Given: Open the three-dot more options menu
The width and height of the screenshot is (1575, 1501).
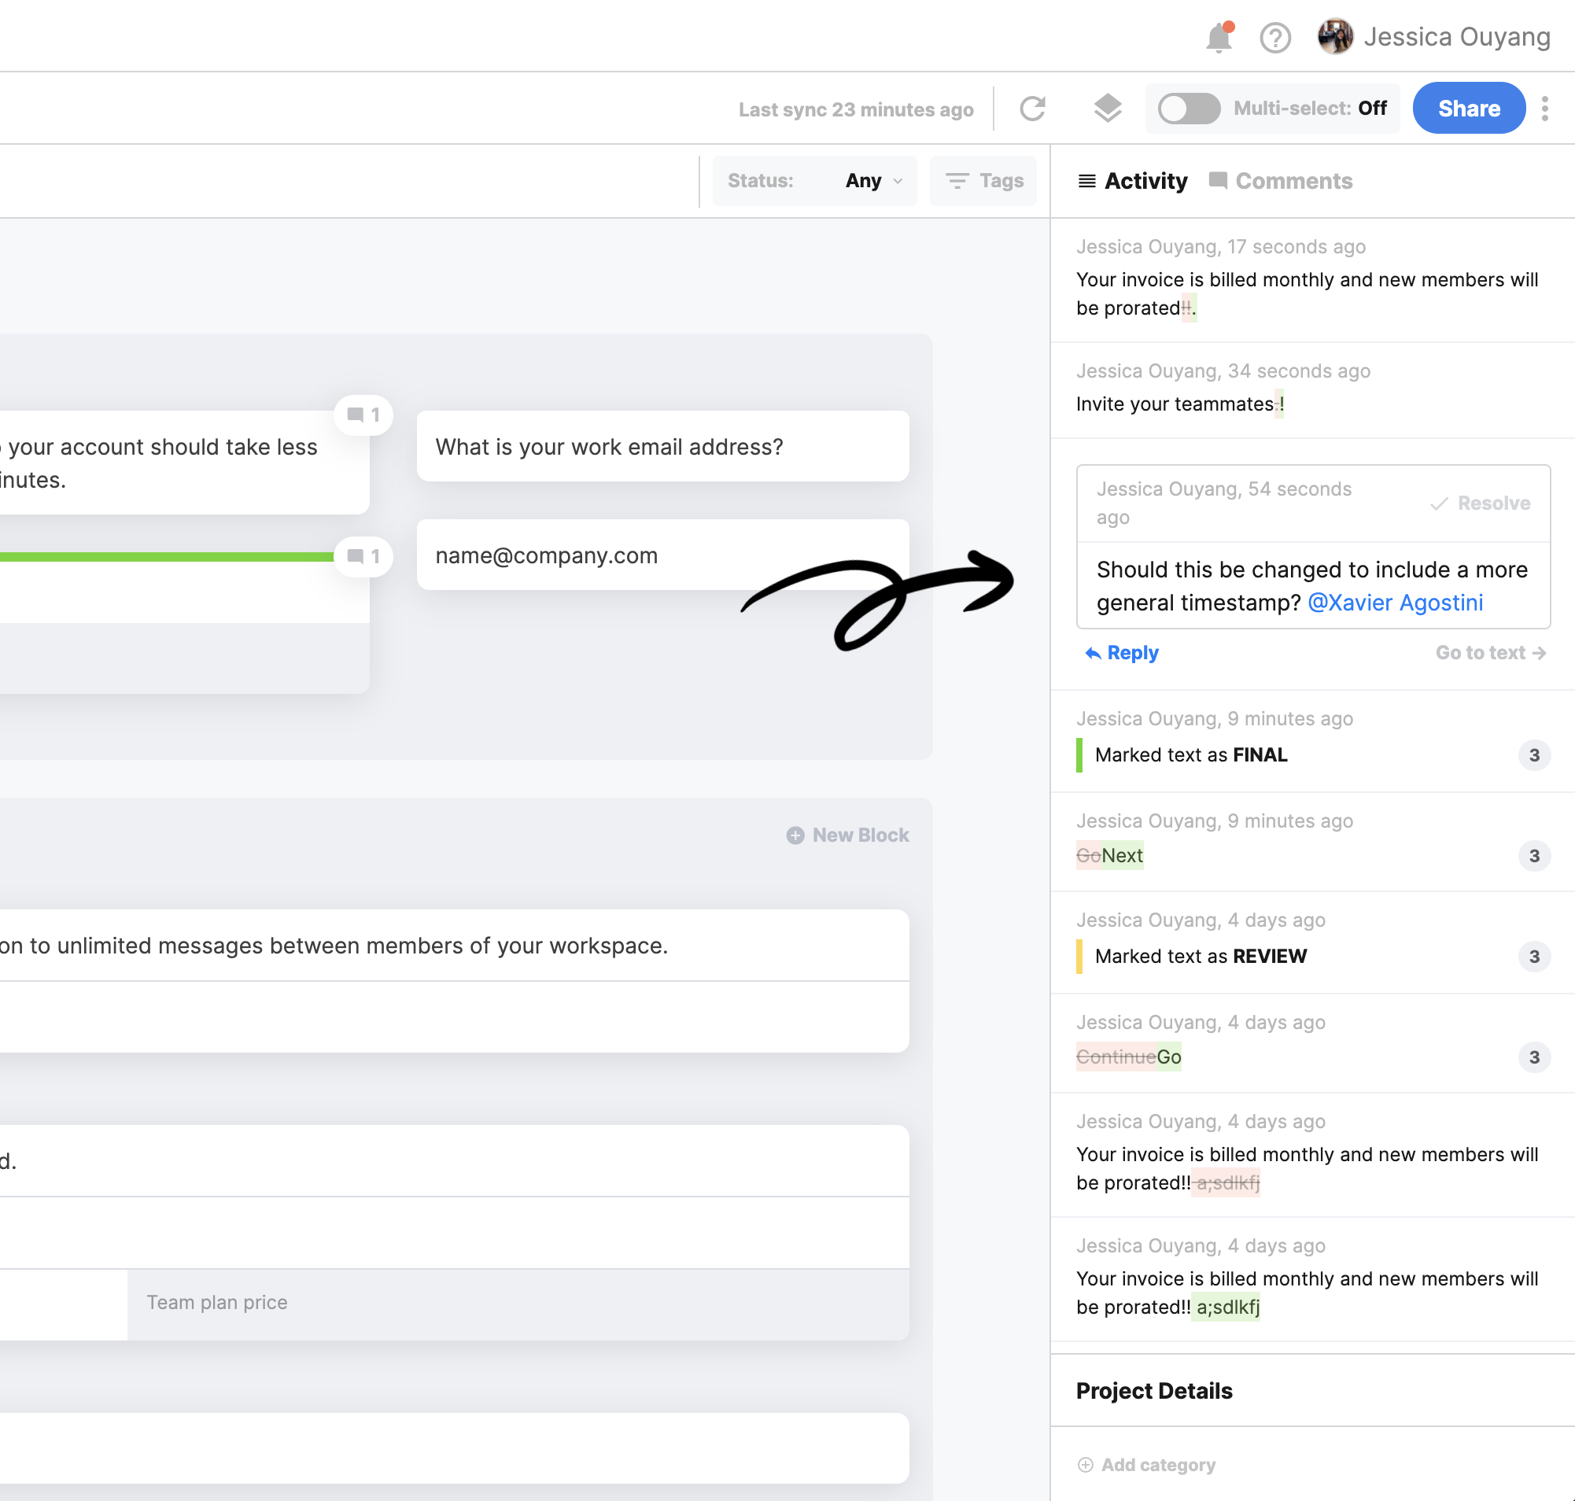Looking at the screenshot, I should pos(1544,108).
